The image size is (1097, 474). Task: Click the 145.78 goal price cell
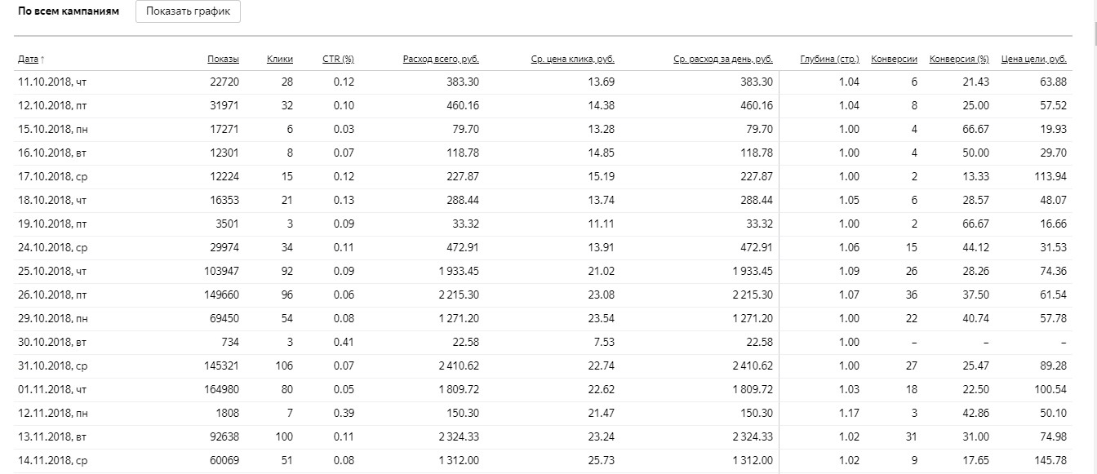(1049, 461)
